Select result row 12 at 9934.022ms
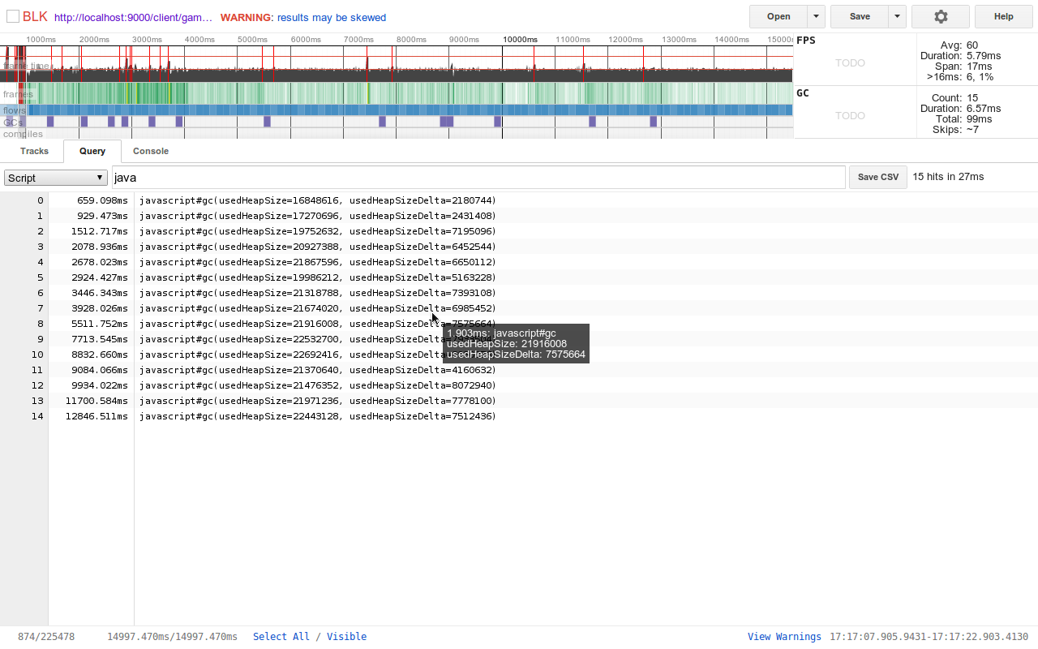Image resolution: width=1038 pixels, height=649 pixels. pyautogui.click(x=519, y=385)
